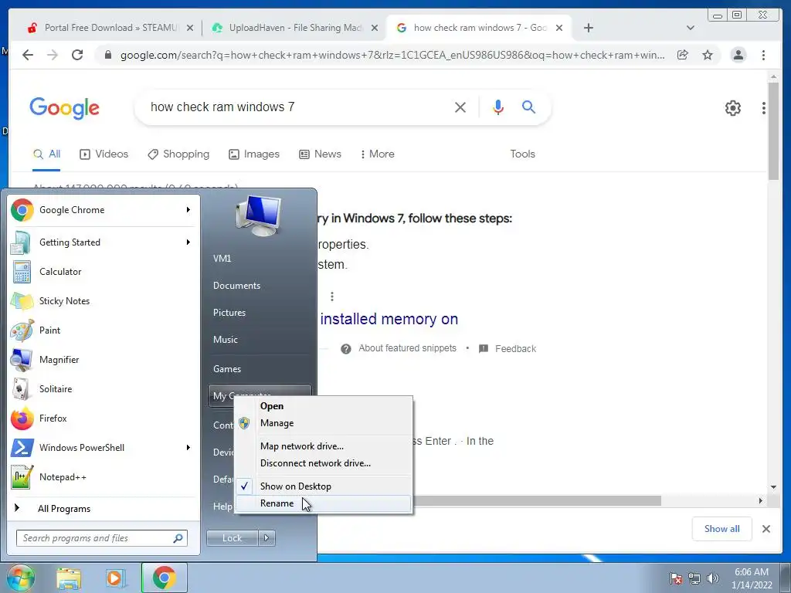Image resolution: width=791 pixels, height=593 pixels.
Task: Open the More search filters dropdown
Action: (x=377, y=154)
